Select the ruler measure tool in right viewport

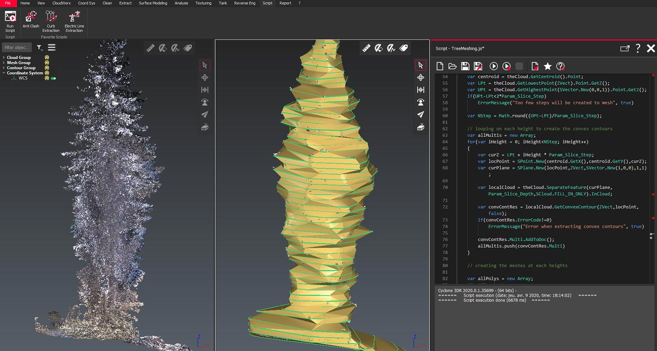pyautogui.click(x=366, y=48)
